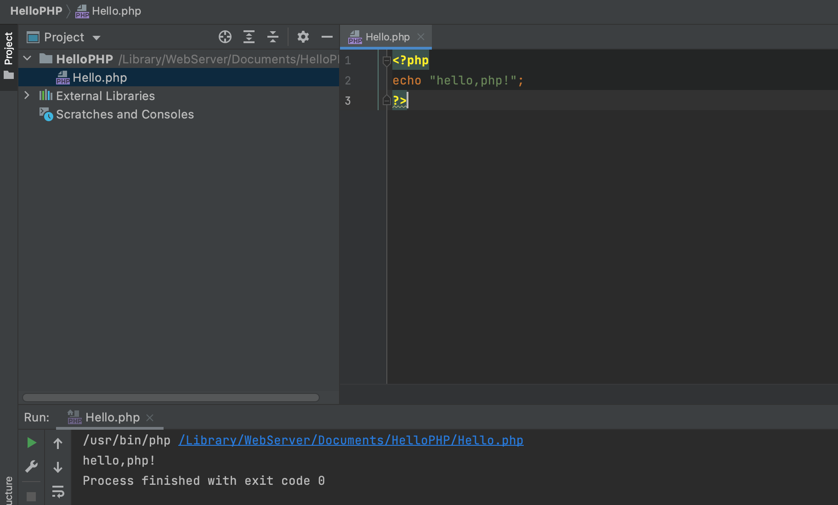Image resolution: width=838 pixels, height=505 pixels.
Task: Click the Run: panel label
Action: tap(36, 417)
